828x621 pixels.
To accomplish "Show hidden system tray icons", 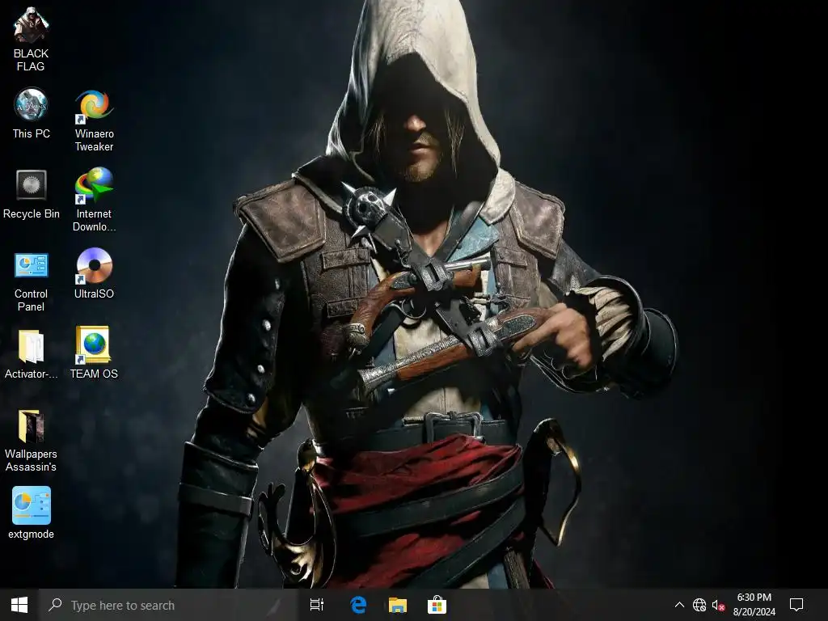I will 679,605.
